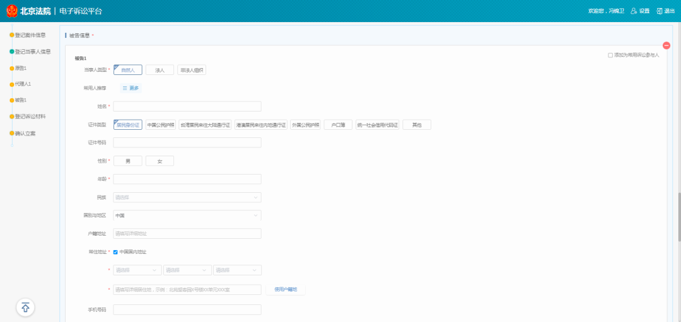Open 国别与地区 dropdown showing 中国
Image resolution: width=681 pixels, height=322 pixels.
coord(187,216)
